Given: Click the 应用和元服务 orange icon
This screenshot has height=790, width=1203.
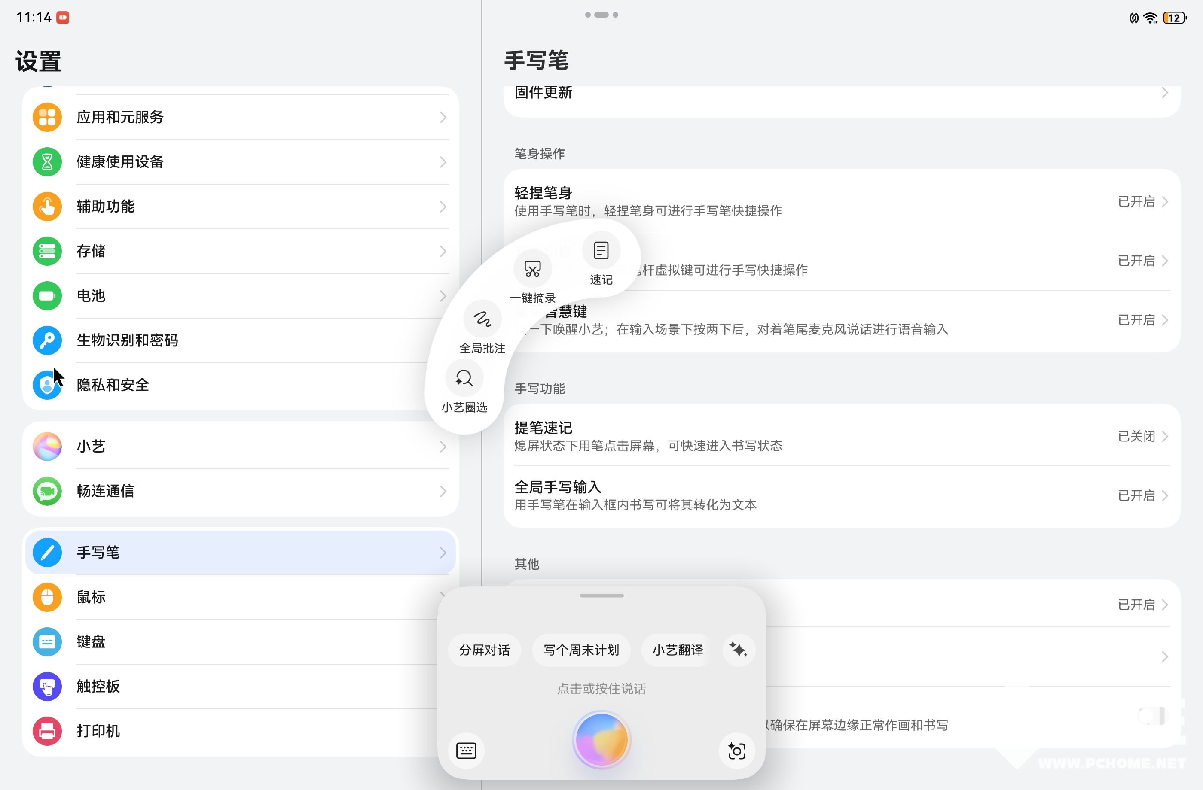Looking at the screenshot, I should [x=47, y=117].
